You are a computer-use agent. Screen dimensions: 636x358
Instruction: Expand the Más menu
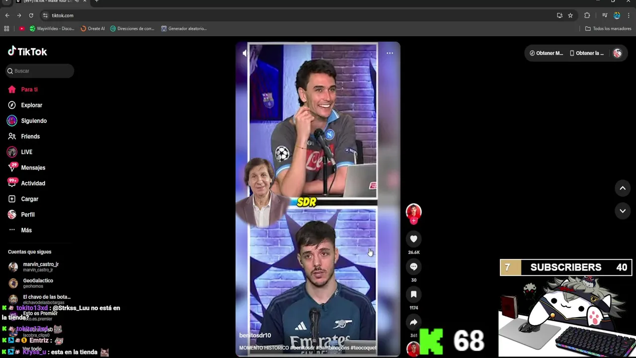coord(20,230)
